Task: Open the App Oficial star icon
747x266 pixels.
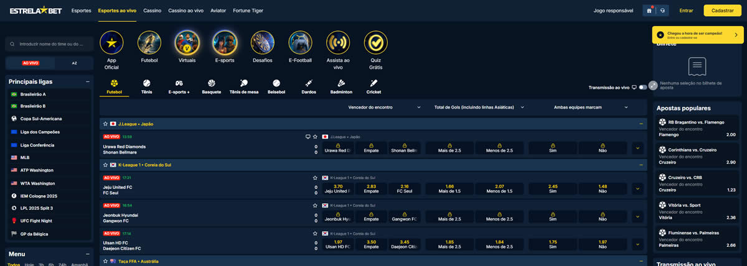Action: [x=111, y=43]
